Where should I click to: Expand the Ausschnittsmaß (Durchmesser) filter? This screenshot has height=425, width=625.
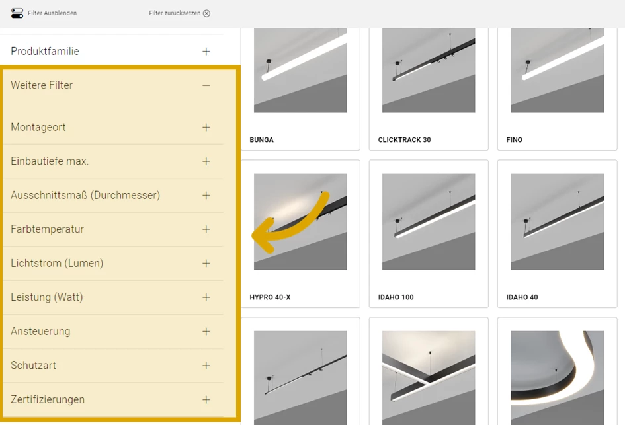pyautogui.click(x=85, y=195)
